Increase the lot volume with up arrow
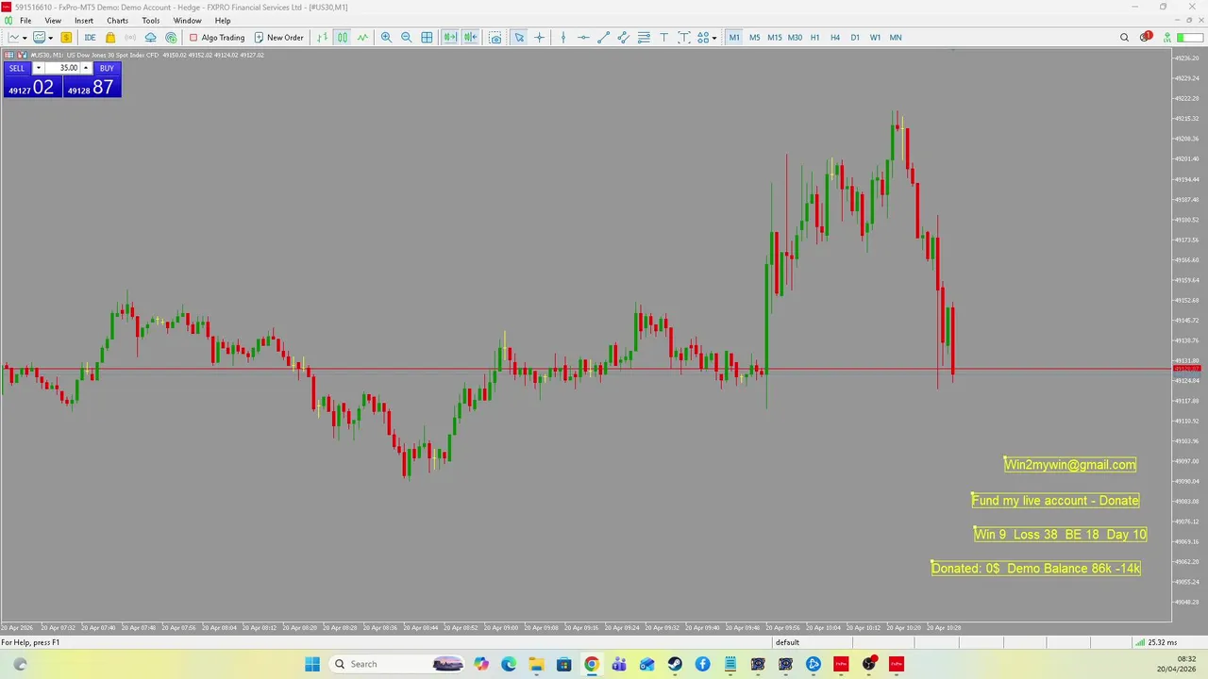 pos(85,68)
